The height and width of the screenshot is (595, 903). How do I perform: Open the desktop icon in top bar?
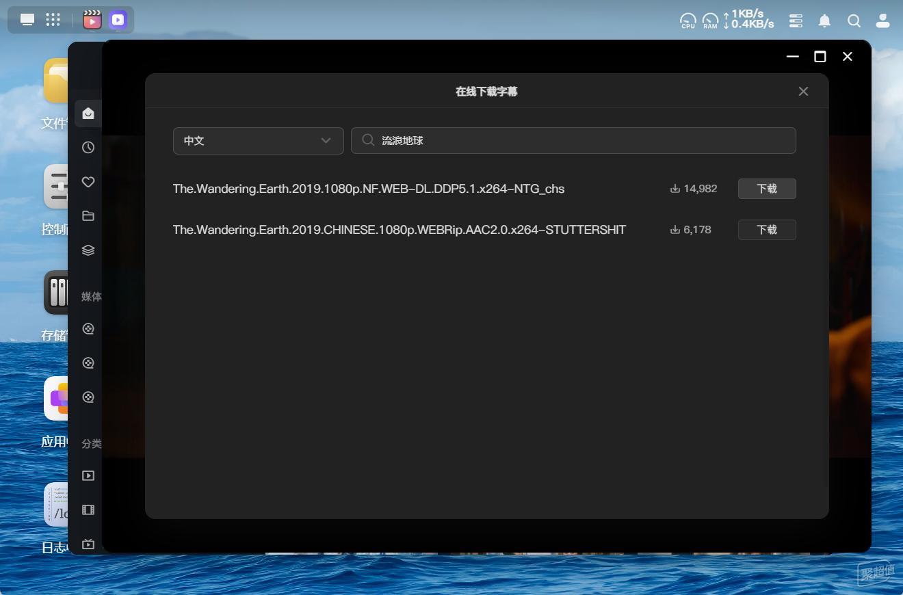click(x=27, y=20)
